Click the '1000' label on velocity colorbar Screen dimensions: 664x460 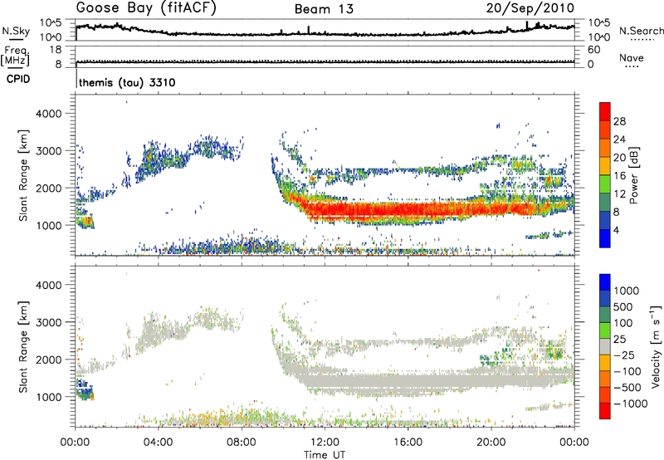(x=627, y=291)
